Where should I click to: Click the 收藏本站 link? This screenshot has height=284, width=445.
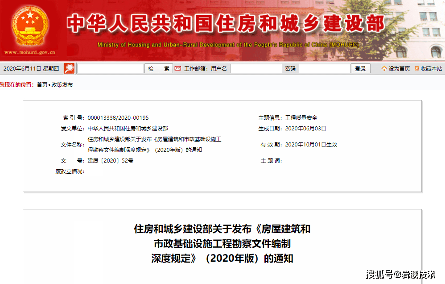431,68
